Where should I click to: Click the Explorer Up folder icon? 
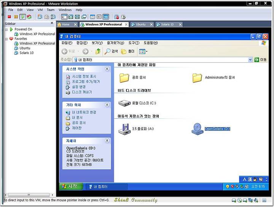[x=98, y=51]
